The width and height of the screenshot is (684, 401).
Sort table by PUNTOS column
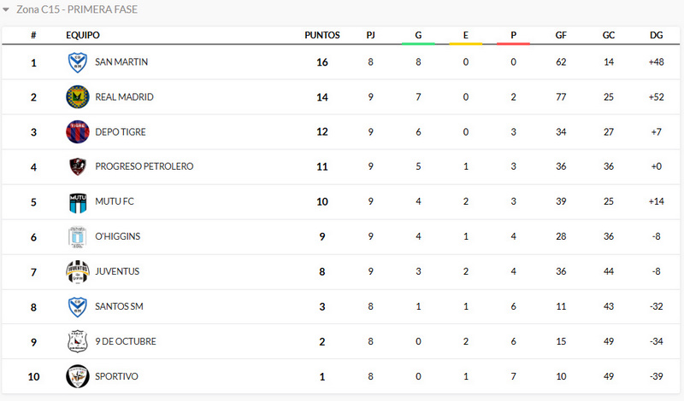pyautogui.click(x=322, y=36)
